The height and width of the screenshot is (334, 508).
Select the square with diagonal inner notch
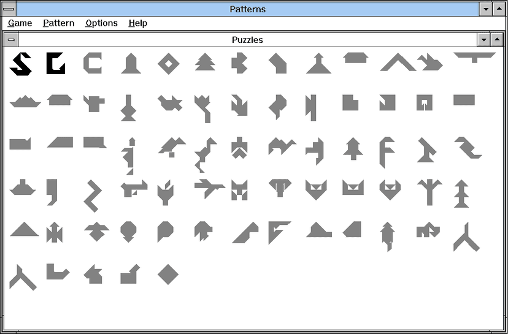(x=388, y=102)
